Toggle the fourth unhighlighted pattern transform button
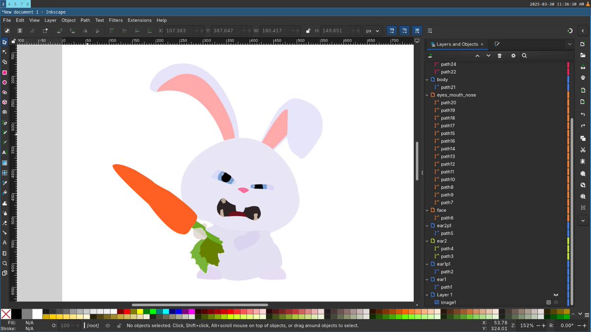 (429, 30)
